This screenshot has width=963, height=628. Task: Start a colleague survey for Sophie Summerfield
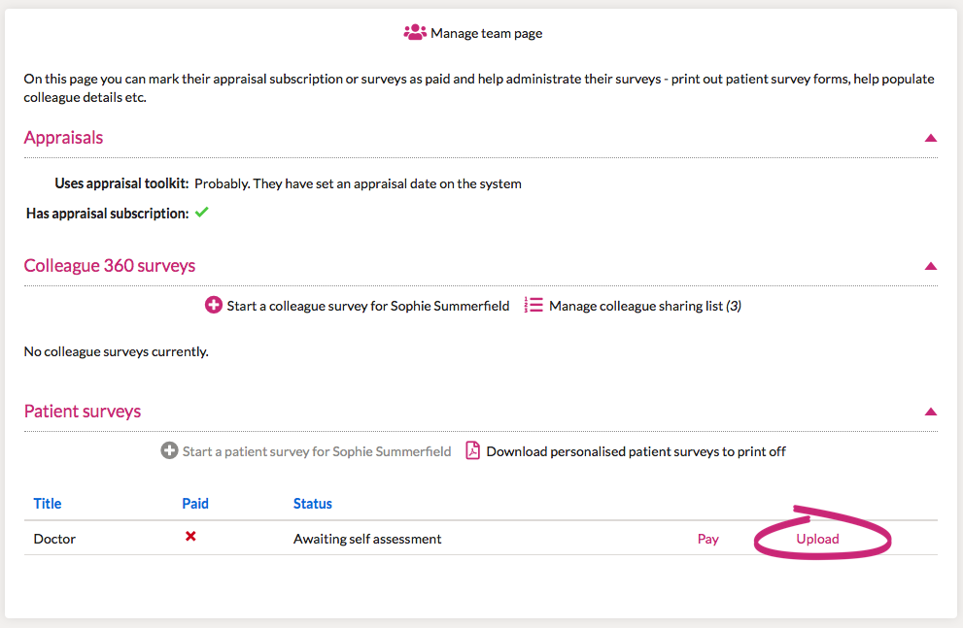pos(367,306)
